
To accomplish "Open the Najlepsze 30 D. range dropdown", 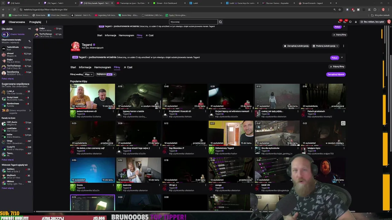I will pos(106,74).
